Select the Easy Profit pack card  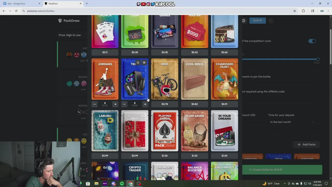(224, 171)
